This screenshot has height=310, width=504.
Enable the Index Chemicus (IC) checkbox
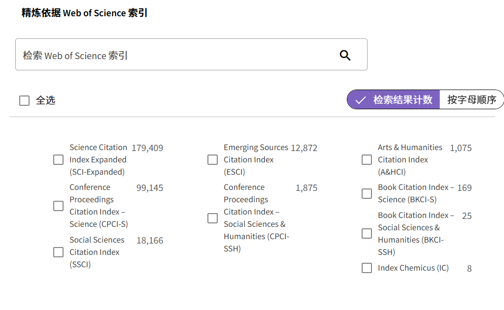pyautogui.click(x=367, y=268)
